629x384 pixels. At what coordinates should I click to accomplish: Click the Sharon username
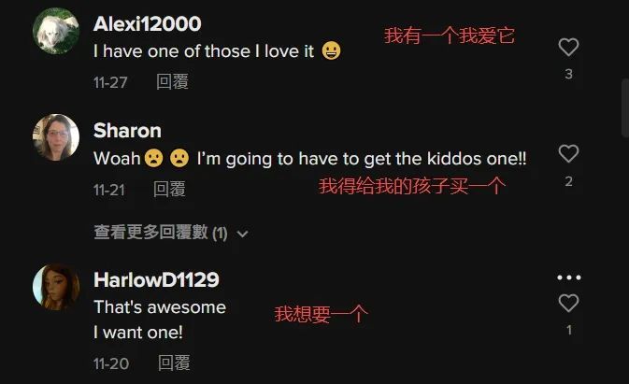[127, 131]
